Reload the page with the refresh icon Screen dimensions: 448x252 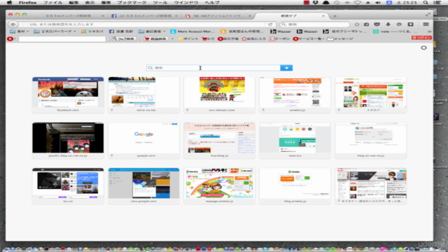click(x=270, y=24)
